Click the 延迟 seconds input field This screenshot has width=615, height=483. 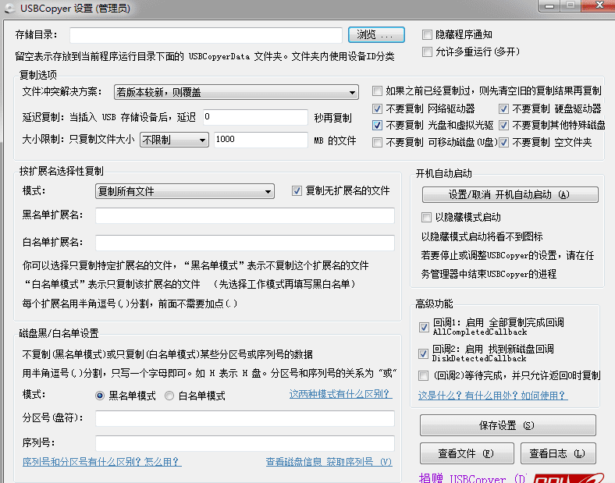(x=255, y=117)
